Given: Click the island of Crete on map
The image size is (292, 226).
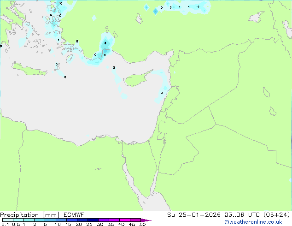Looking at the screenshot, I should click(x=29, y=69).
